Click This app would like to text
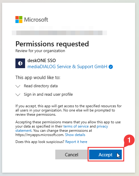 [38, 78]
